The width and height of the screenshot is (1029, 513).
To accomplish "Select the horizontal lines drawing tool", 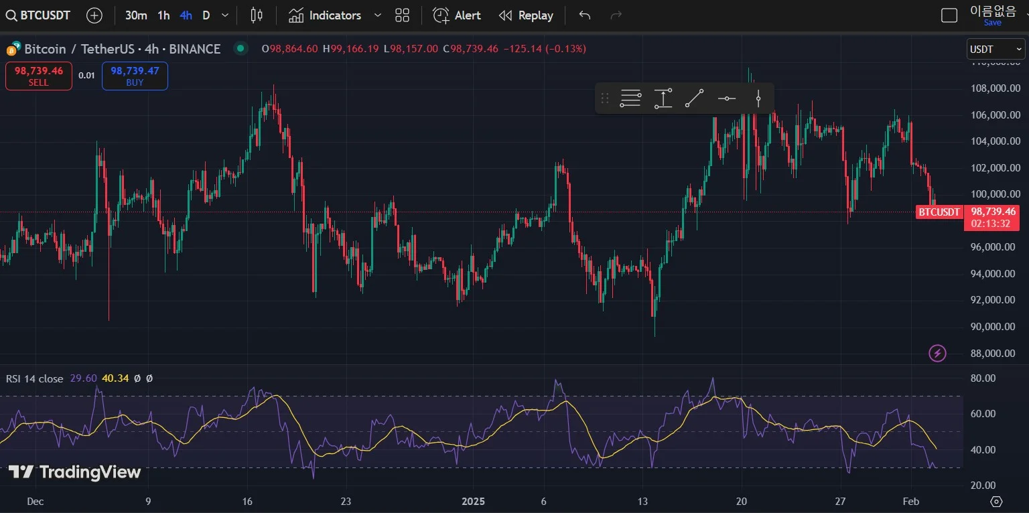I will 630,98.
